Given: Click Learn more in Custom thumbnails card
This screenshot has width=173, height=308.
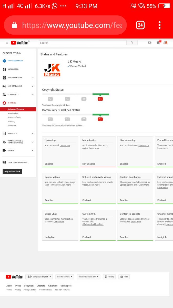Looking at the screenshot, I should coord(144,185).
